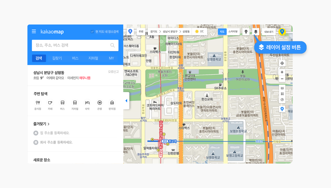
Task: Click the 판교119 안전센터 label on map
Action: (x=190, y=77)
